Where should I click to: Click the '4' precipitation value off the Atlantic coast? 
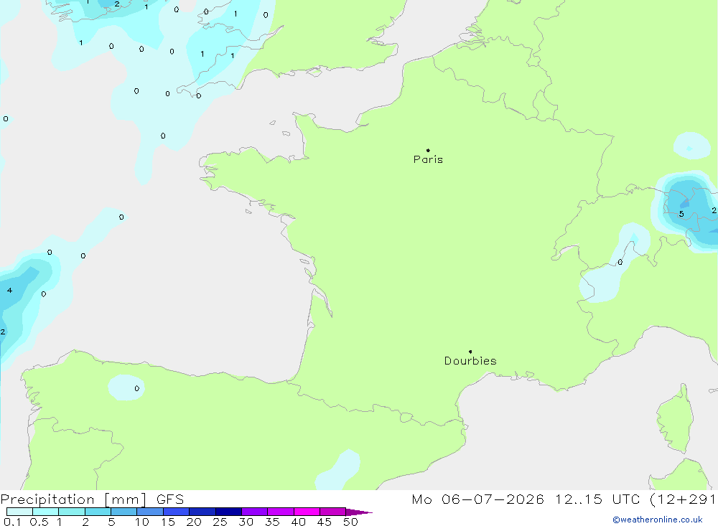pyautogui.click(x=9, y=290)
